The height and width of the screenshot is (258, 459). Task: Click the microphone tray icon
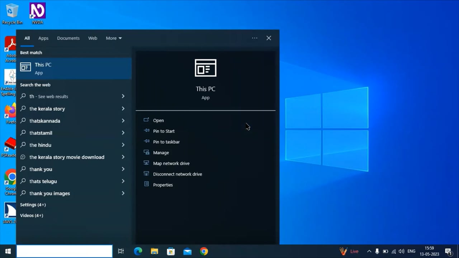click(x=377, y=251)
